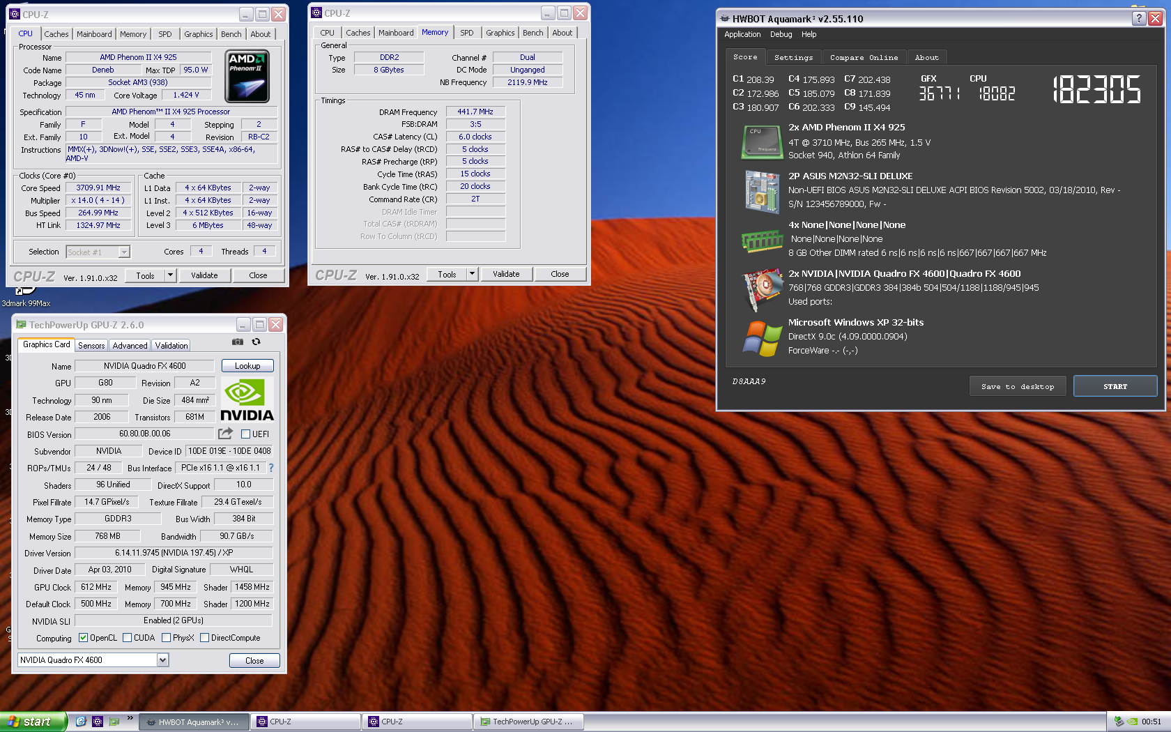Click the CPU chip icon in HWBOT Aquamark

coord(760,142)
